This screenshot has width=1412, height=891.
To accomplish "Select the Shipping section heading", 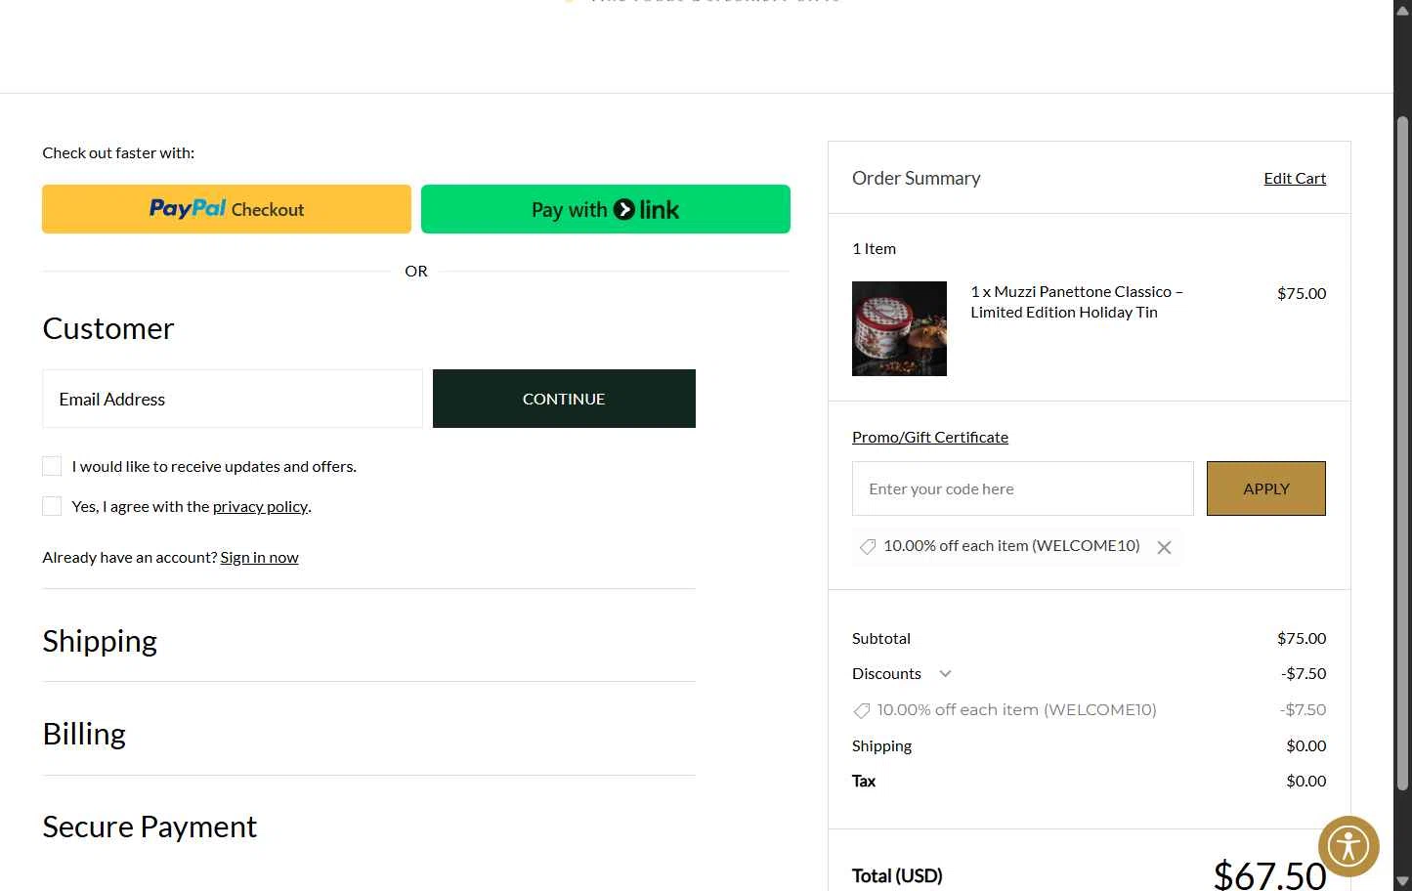I will pyautogui.click(x=100, y=641).
